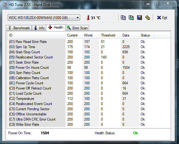Click the Data value 684
The image size is (179, 144).
(x=125, y=93)
